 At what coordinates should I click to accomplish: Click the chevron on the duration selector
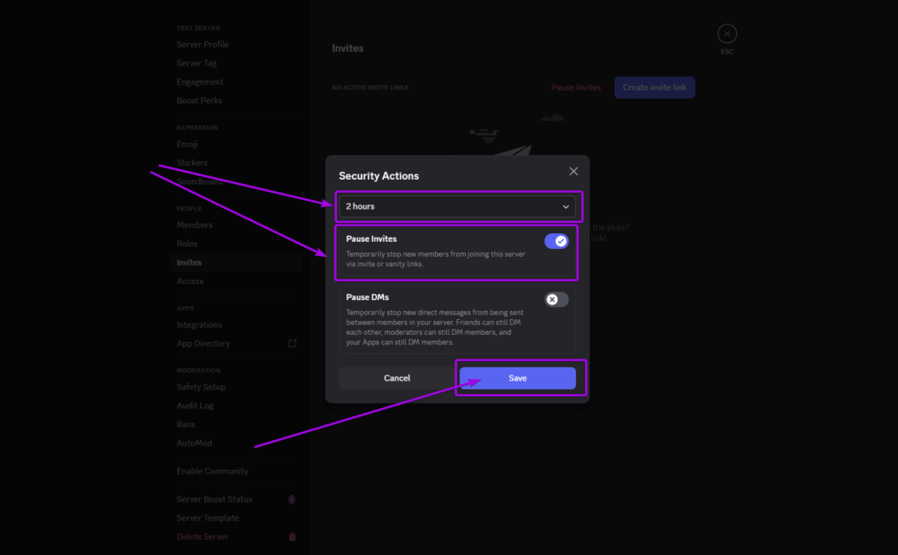pyautogui.click(x=567, y=206)
